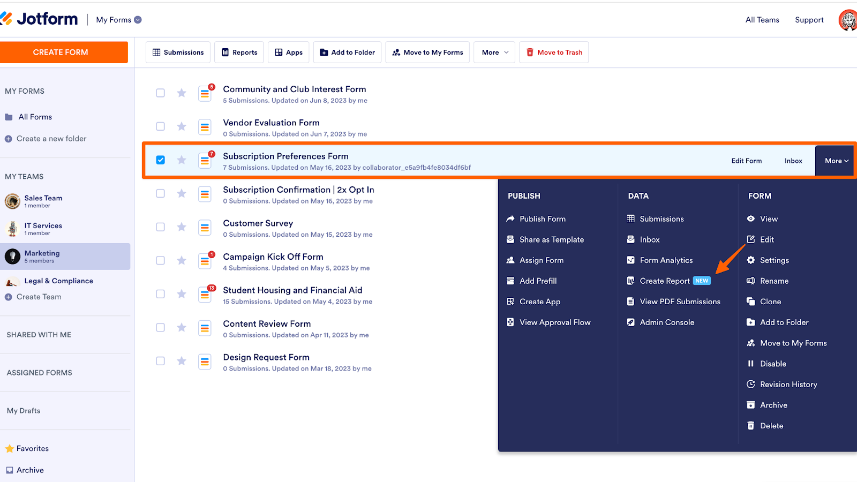Screen dimensions: 857x482
Task: Select Student Housing and Financial Aid checkbox
Action: [160, 294]
